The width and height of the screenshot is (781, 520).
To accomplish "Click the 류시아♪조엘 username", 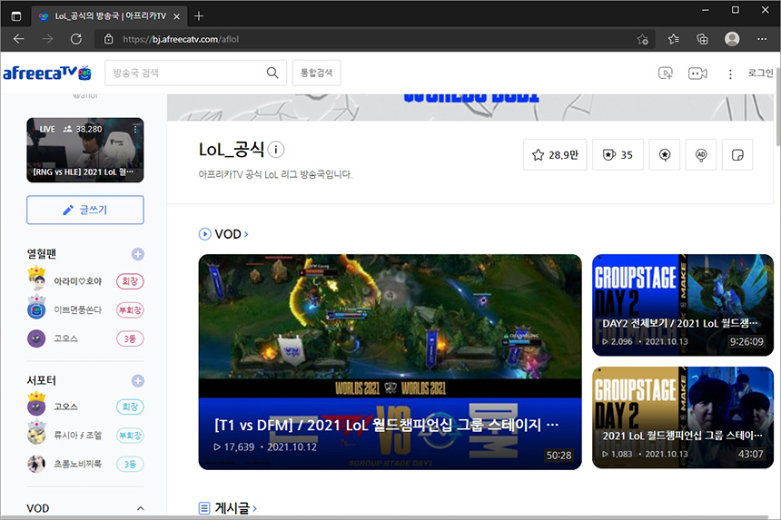I will (78, 435).
